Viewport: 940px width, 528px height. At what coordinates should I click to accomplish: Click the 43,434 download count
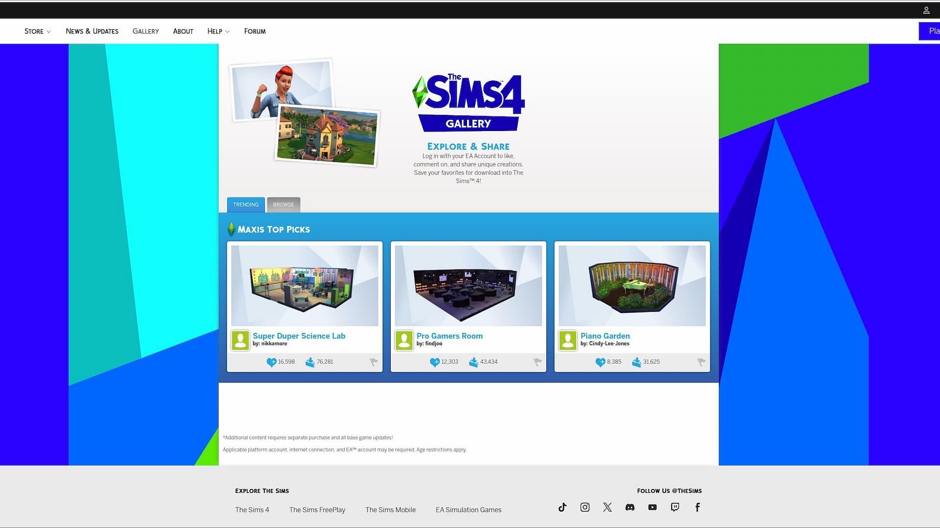tap(489, 362)
